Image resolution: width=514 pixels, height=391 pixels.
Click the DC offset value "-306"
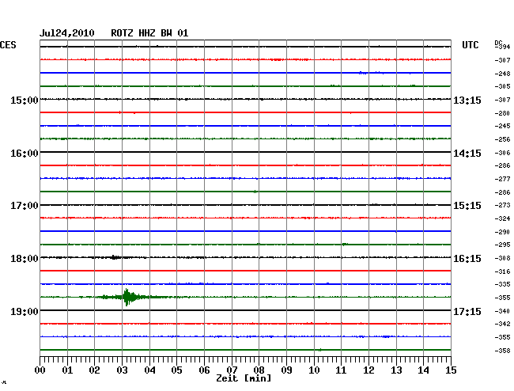click(502, 153)
